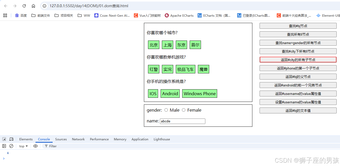
Task: Open the Element-UI bookmark
Action: [x=328, y=15]
